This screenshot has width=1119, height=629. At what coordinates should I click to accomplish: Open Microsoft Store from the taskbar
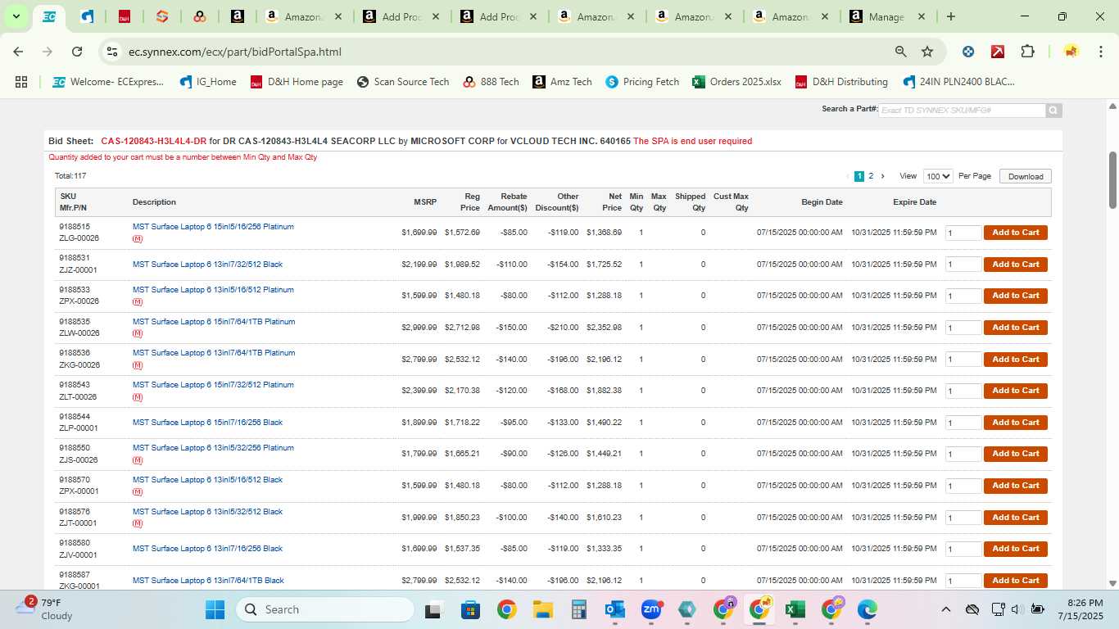[470, 609]
